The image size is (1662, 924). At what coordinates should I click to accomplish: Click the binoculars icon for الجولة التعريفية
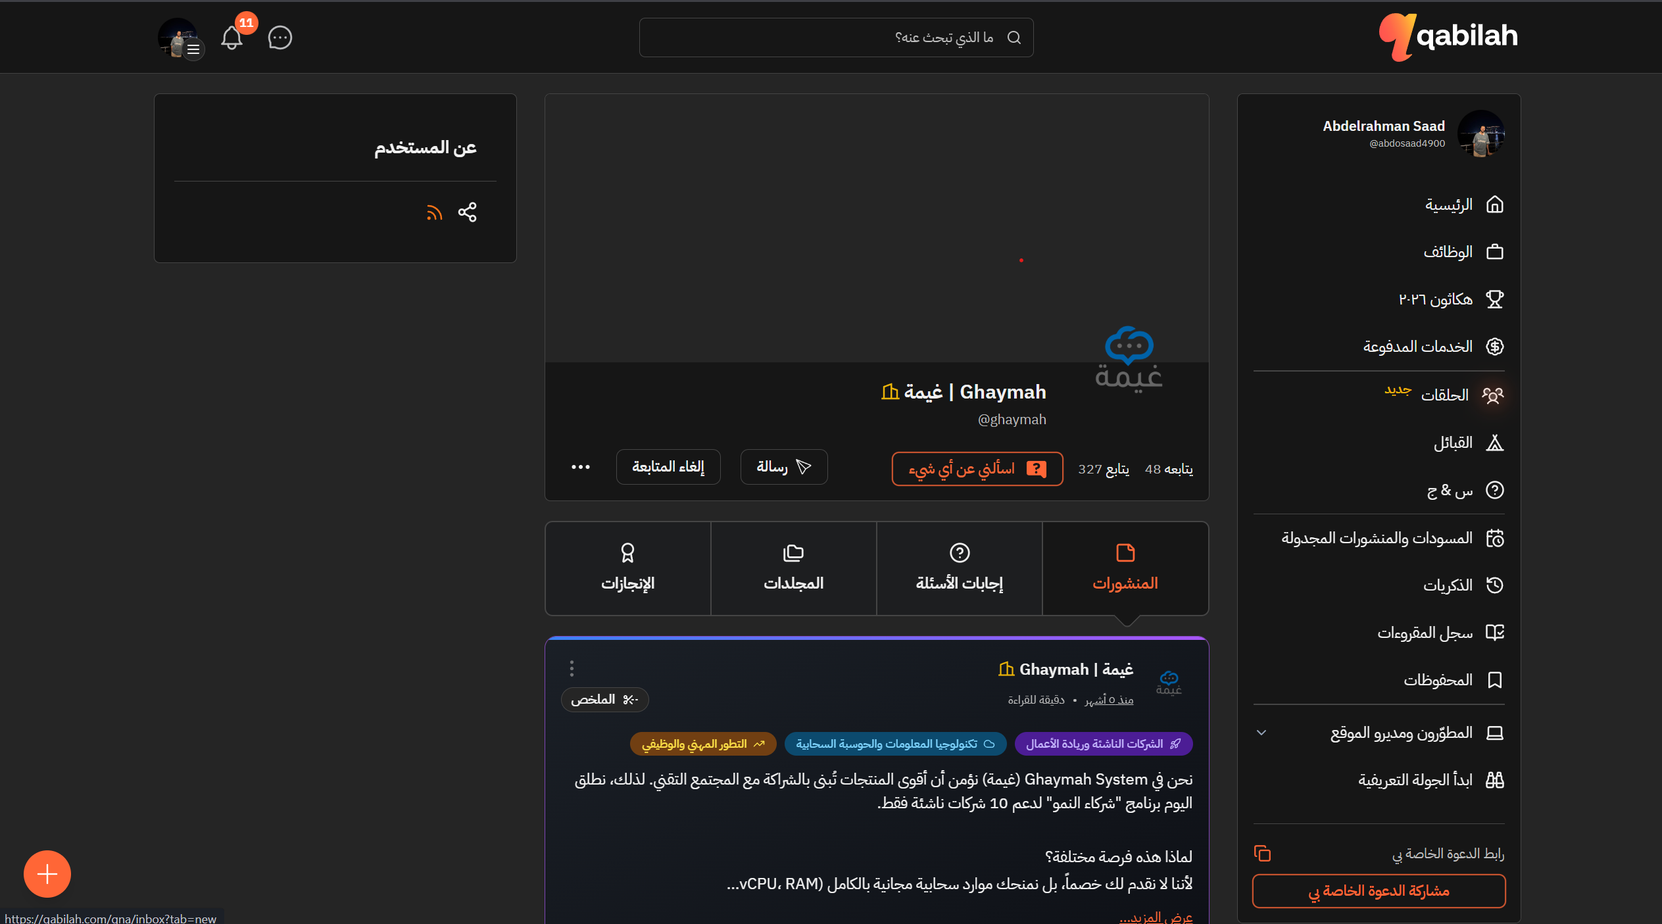tap(1495, 780)
